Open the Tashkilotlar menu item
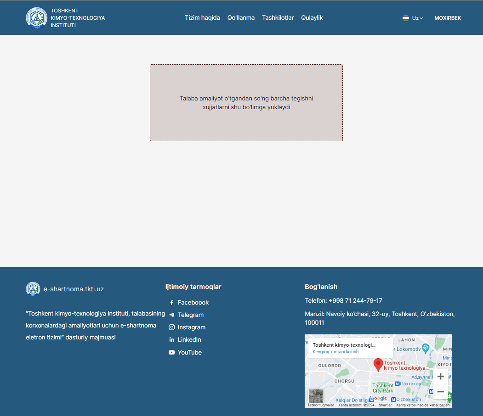483x416 pixels. tap(278, 18)
